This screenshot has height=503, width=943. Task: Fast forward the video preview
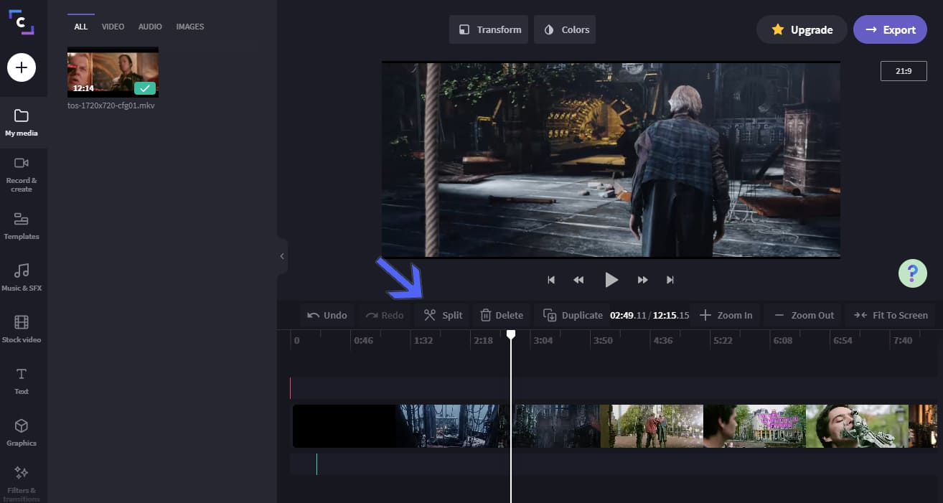[643, 280]
